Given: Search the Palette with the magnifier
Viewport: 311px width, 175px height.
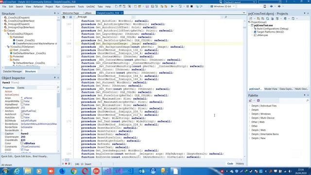Looking at the screenshot, I should pos(308,101).
